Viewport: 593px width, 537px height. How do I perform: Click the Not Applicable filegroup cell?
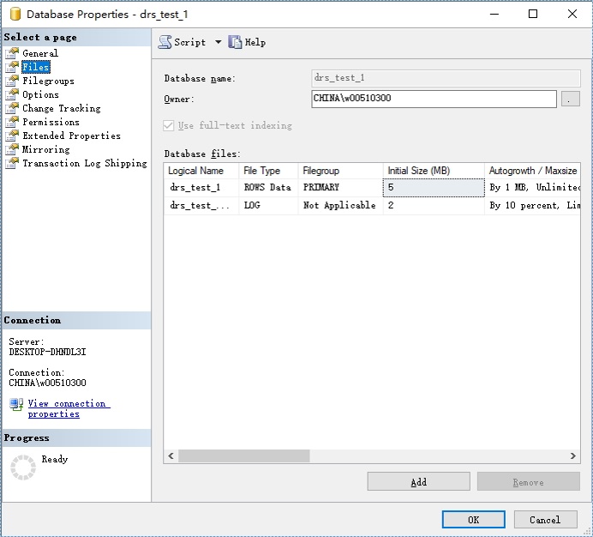[x=340, y=206]
